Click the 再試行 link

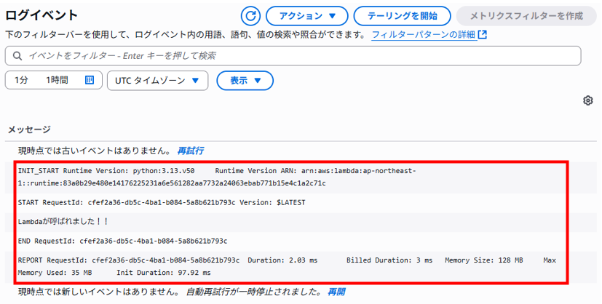[191, 151]
